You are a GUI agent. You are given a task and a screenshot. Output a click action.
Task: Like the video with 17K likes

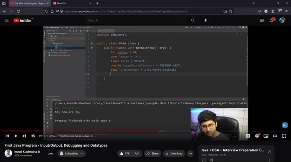[125, 153]
